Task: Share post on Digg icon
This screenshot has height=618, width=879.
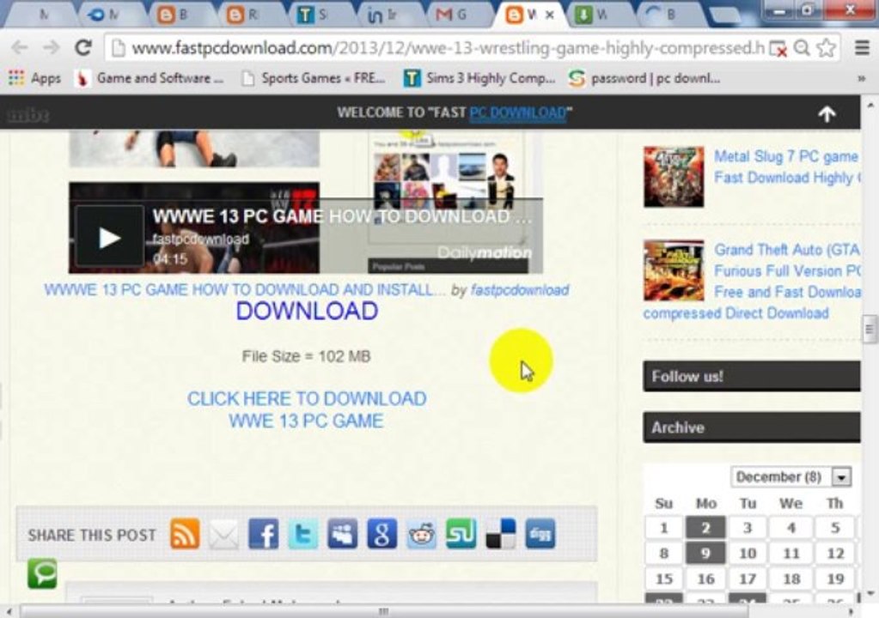Action: tap(540, 534)
